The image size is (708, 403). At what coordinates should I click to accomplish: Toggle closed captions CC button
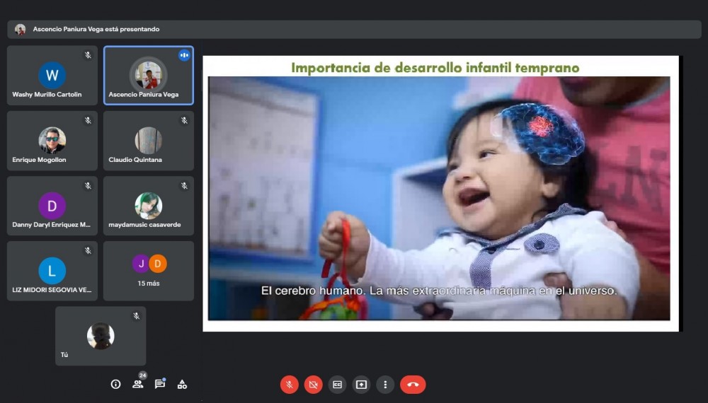(338, 384)
